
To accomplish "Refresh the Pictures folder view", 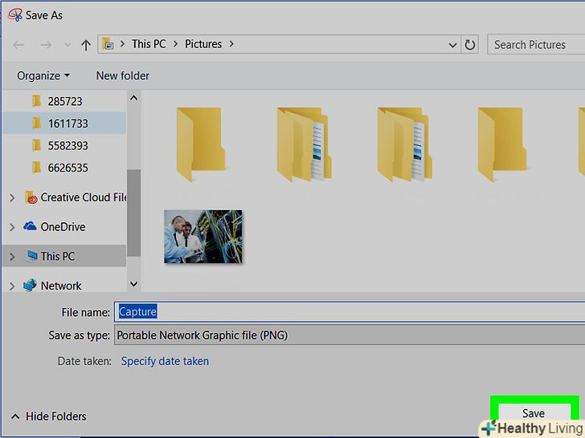I will (x=470, y=45).
